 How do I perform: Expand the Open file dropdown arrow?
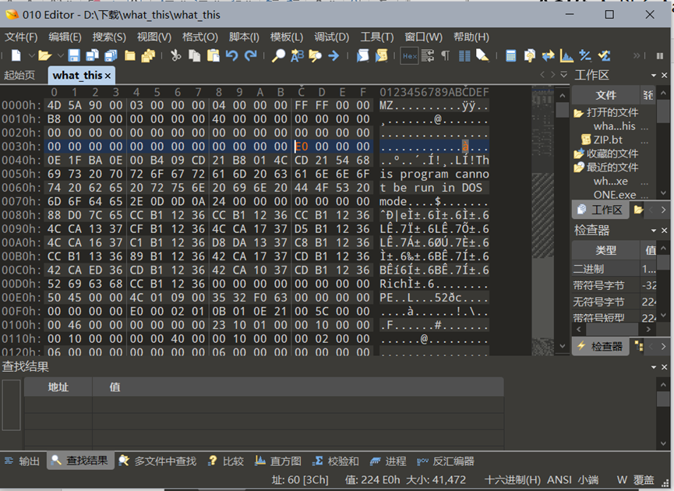click(60, 56)
